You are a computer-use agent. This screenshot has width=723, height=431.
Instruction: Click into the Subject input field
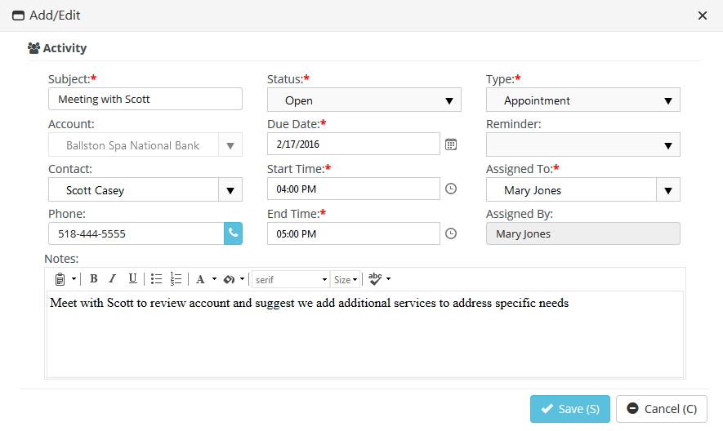point(145,99)
